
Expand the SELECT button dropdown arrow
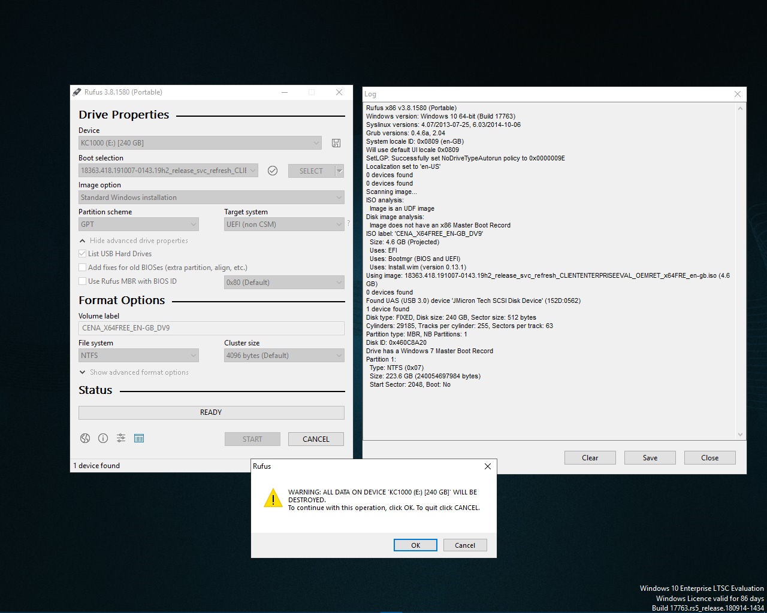point(339,171)
